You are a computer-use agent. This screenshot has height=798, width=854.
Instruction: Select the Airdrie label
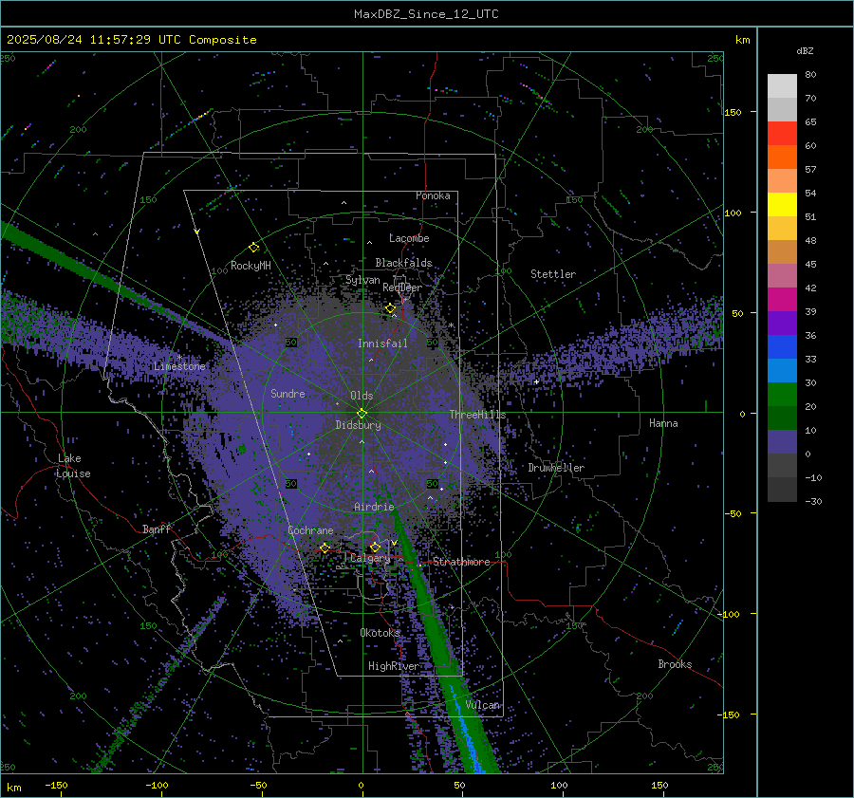tap(374, 507)
